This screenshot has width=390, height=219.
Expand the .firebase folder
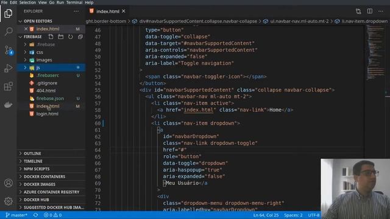click(25, 44)
